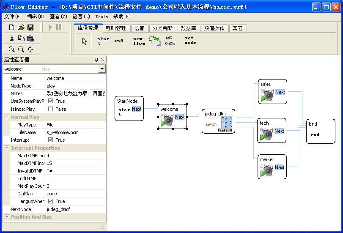Toggle the UseSystemPlayP checkbox
Viewport: 343px width, 233px height.
(50, 101)
